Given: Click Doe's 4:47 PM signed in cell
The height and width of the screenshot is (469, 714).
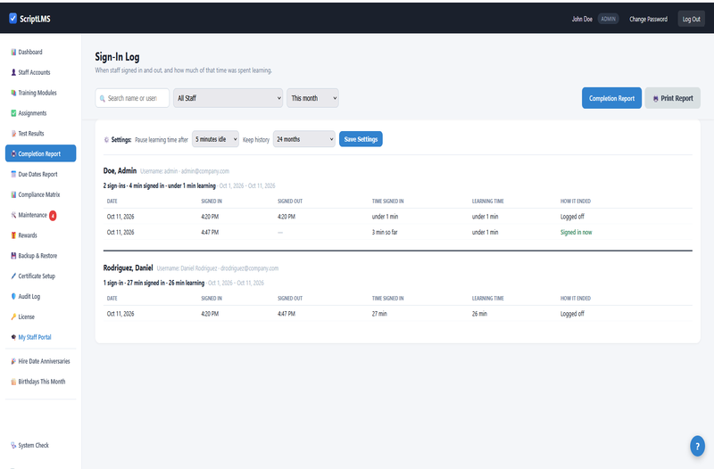Looking at the screenshot, I should (210, 233).
